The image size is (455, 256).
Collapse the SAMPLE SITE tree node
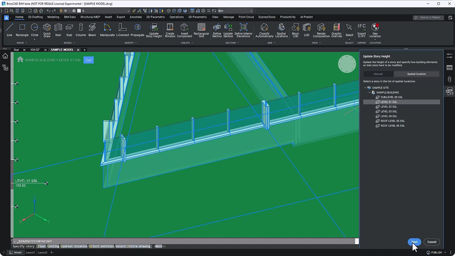[365, 88]
